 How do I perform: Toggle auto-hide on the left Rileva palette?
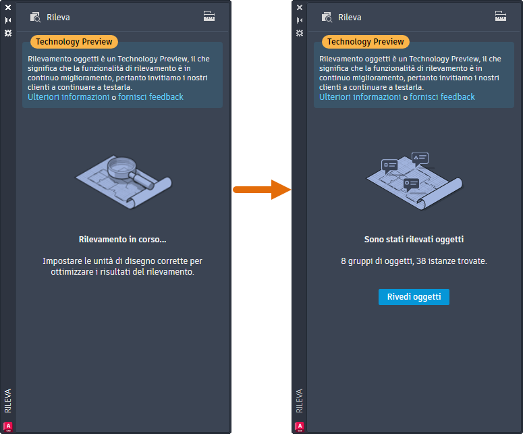tap(8, 20)
